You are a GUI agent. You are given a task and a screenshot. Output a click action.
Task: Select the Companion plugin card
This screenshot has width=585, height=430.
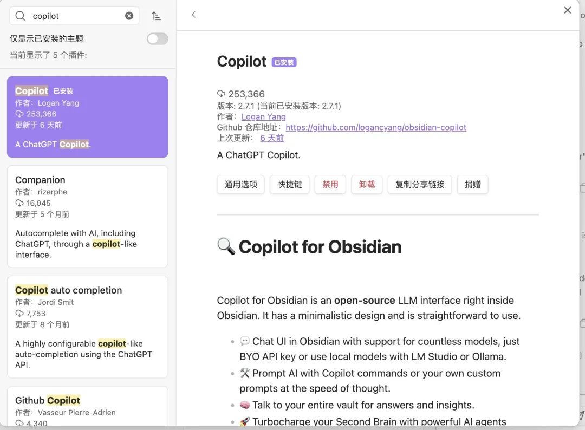click(87, 217)
